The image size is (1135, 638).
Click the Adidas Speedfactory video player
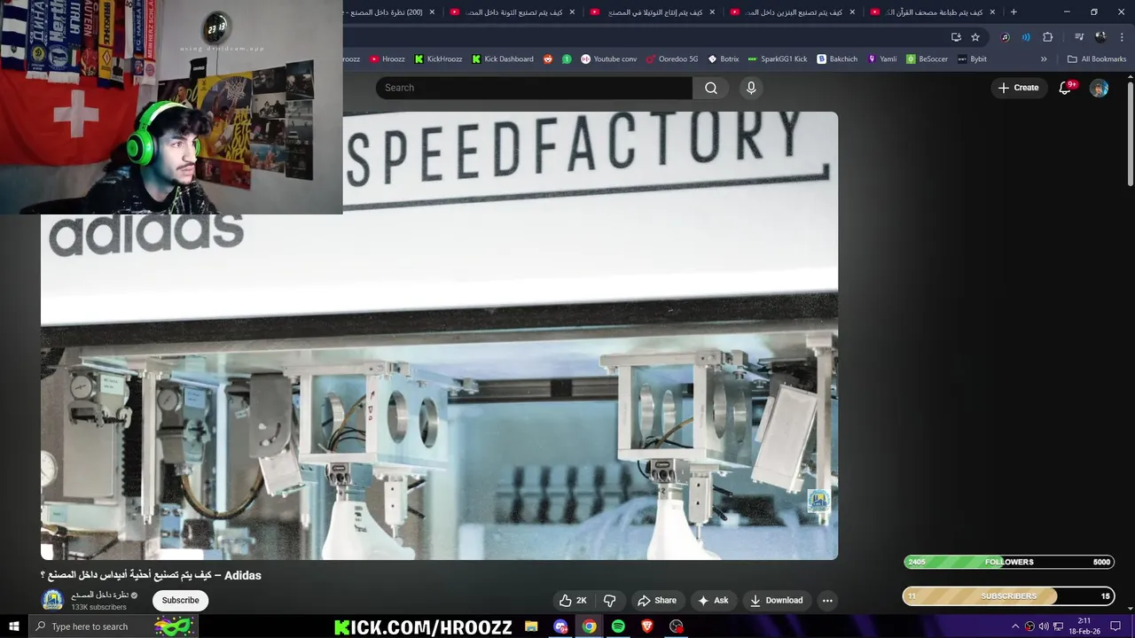[x=439, y=335]
